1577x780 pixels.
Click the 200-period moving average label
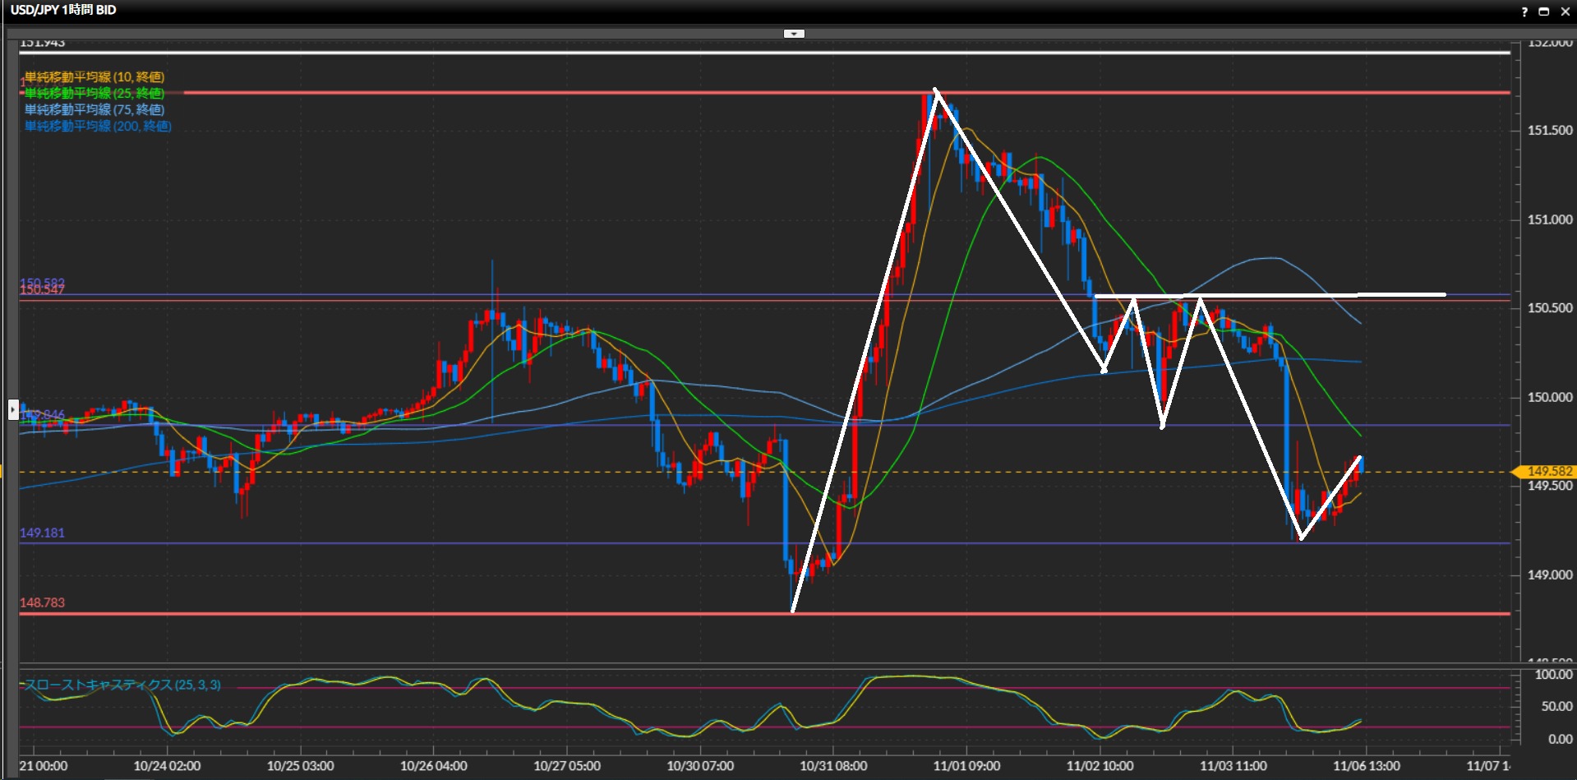coord(98,126)
